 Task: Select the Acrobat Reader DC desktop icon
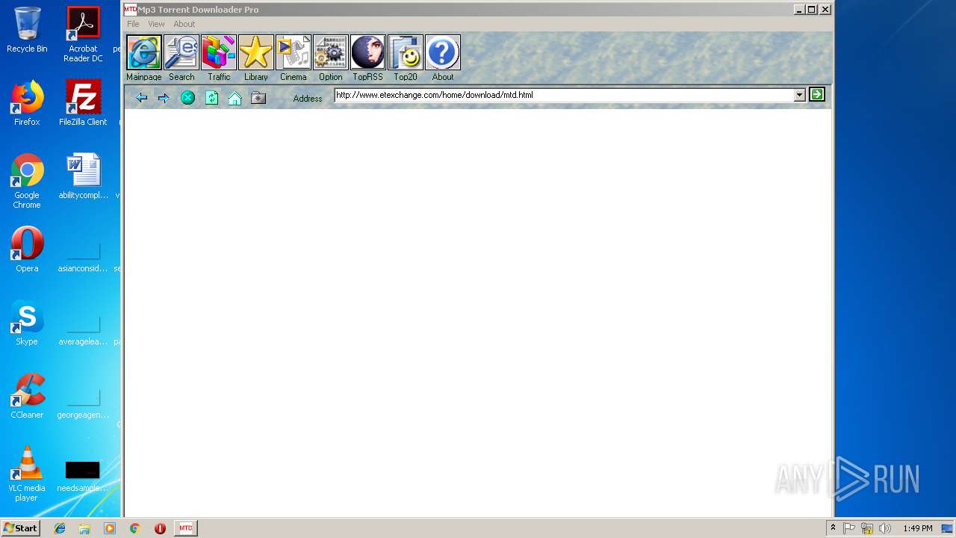point(83,34)
